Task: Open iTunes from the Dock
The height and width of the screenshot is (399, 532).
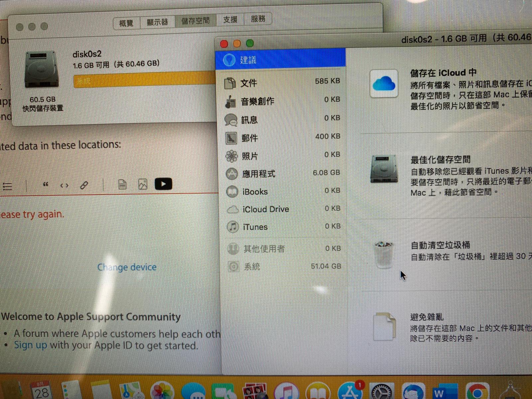Action: click(286, 391)
